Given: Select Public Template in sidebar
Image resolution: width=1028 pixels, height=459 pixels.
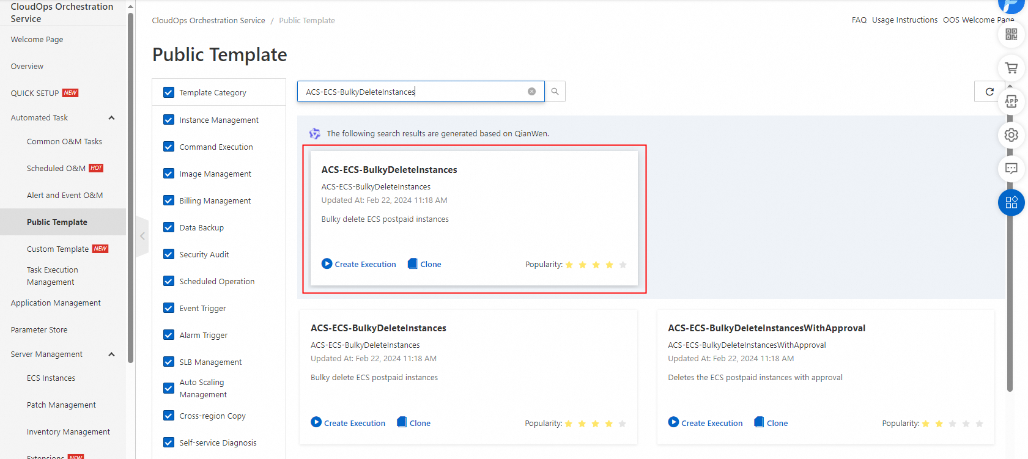Looking at the screenshot, I should tap(57, 222).
